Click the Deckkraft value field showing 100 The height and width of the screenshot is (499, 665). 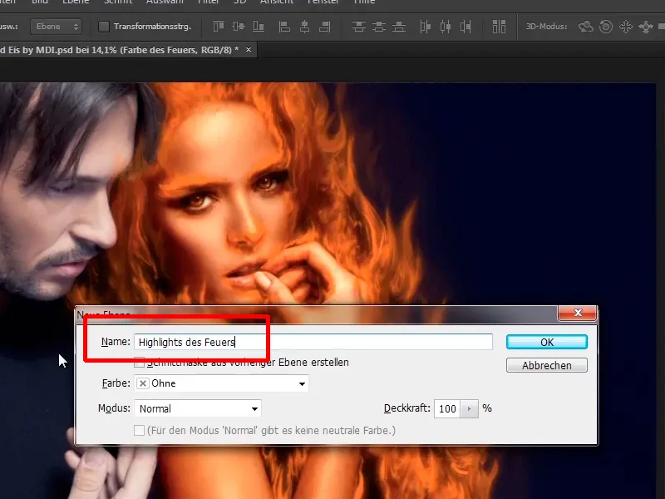point(447,408)
